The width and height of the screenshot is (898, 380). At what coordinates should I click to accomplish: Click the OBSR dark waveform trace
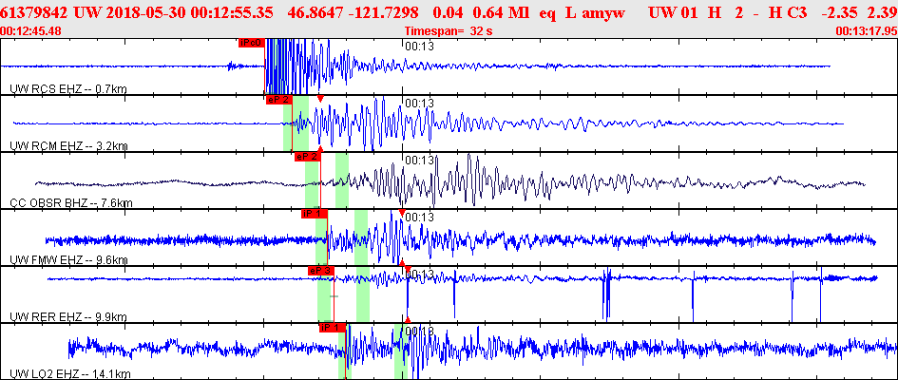coord(449,180)
